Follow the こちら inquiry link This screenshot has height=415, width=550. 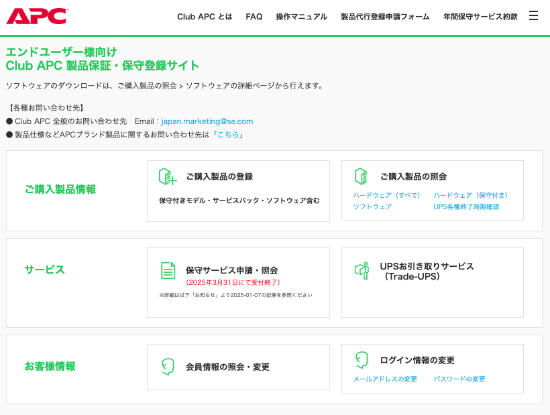[x=228, y=135]
